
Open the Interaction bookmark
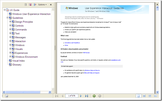tap(20, 41)
